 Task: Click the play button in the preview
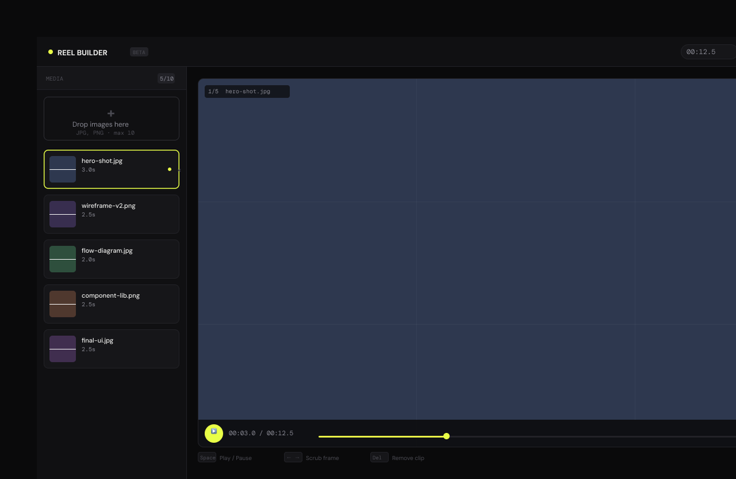(x=213, y=433)
